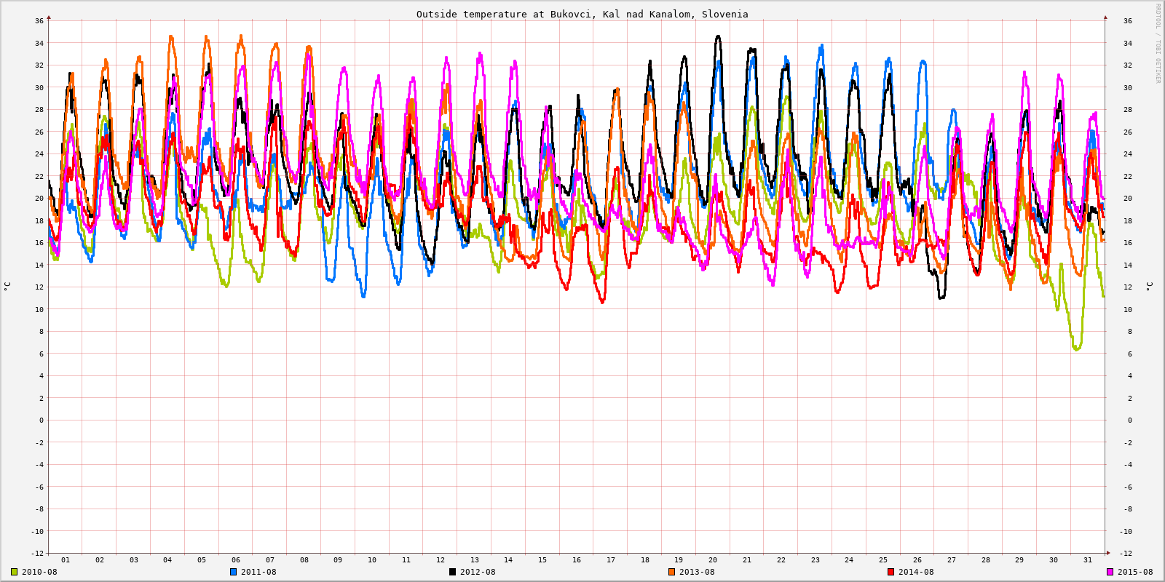
Task: Click the 0 label on left y-axis
Action: [x=42, y=420]
